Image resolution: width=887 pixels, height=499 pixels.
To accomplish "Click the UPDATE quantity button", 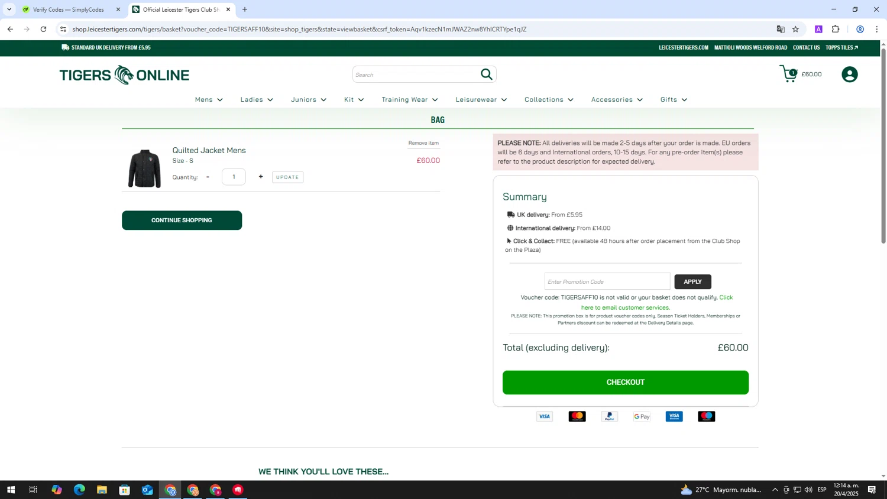I will coord(287,177).
